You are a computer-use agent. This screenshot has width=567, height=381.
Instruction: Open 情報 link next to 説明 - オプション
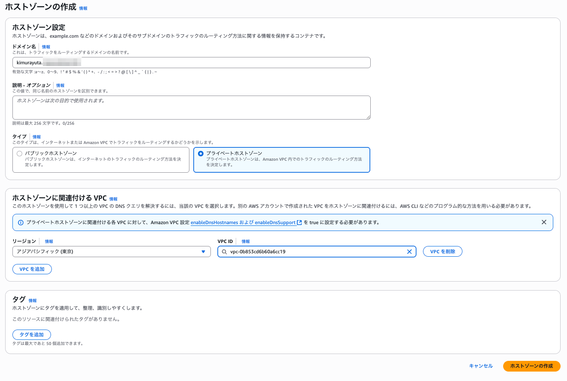coord(60,86)
